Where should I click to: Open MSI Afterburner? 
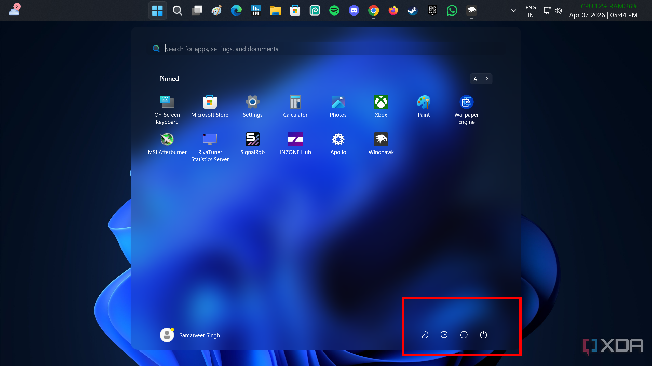[167, 144]
